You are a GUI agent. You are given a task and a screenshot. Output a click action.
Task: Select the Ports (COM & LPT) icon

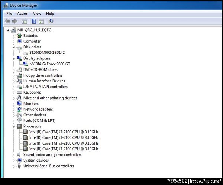click(x=19, y=121)
